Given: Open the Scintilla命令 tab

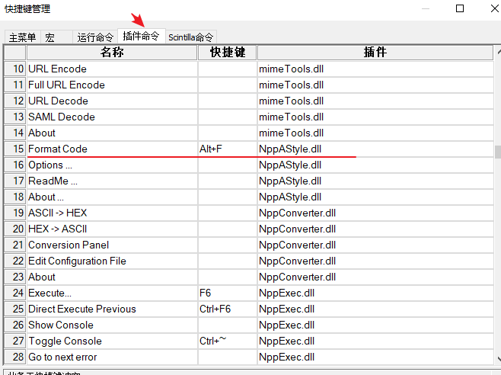Looking at the screenshot, I should pos(190,37).
